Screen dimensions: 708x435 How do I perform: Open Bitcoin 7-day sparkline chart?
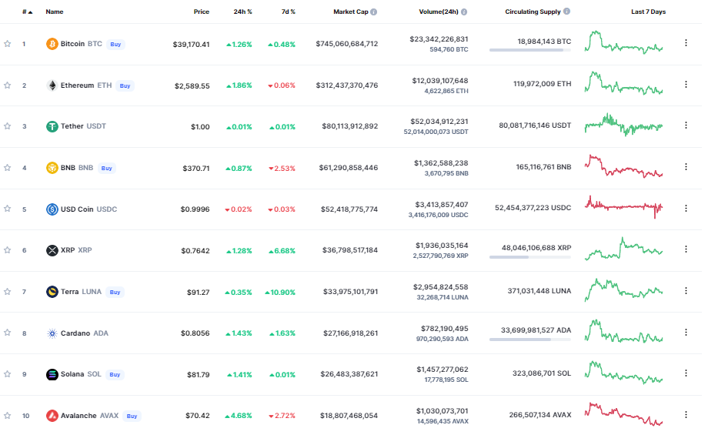coord(623,42)
